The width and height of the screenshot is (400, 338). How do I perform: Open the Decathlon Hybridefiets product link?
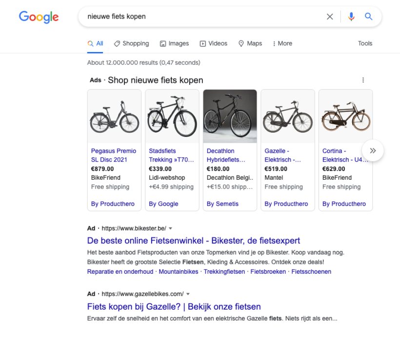[226, 155]
